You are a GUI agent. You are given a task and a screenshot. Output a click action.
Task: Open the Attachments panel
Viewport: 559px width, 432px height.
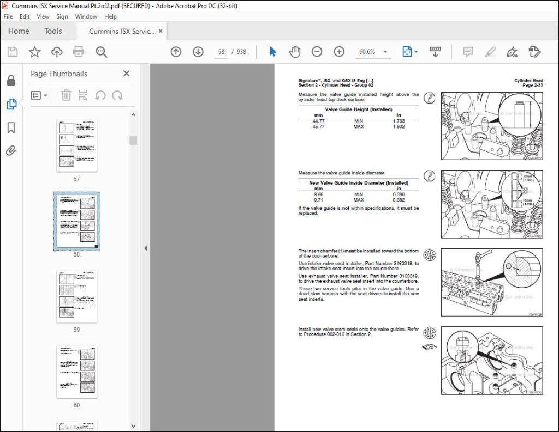click(x=11, y=151)
